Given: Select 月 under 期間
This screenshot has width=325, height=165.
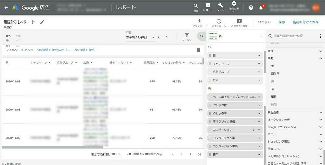Looking at the screenshot, I should (273, 81).
